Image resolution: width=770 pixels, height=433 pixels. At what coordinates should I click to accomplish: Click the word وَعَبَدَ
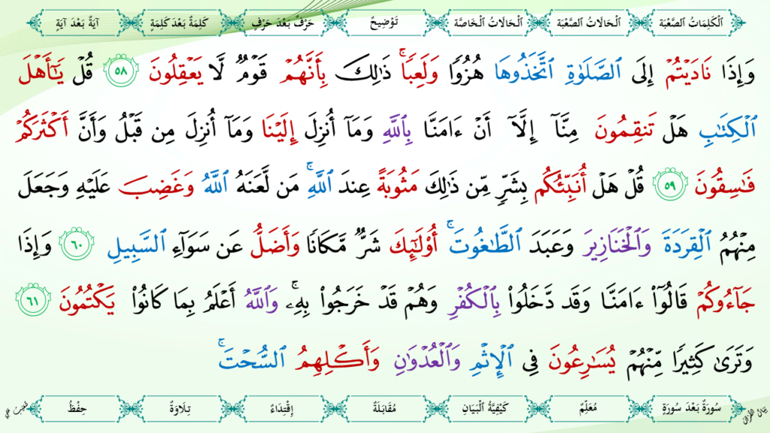[x=553, y=244]
